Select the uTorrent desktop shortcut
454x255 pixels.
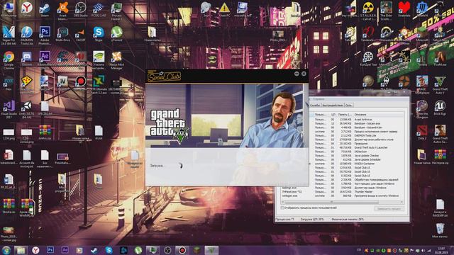116,34
